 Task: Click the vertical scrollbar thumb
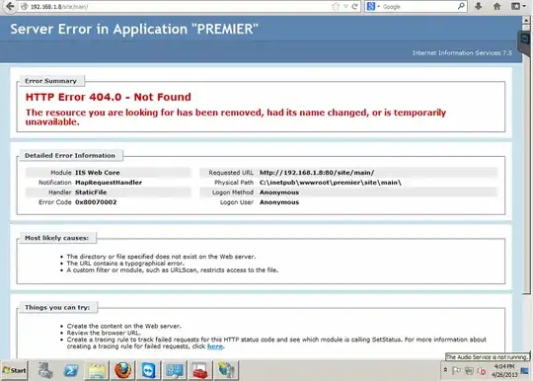(526, 160)
